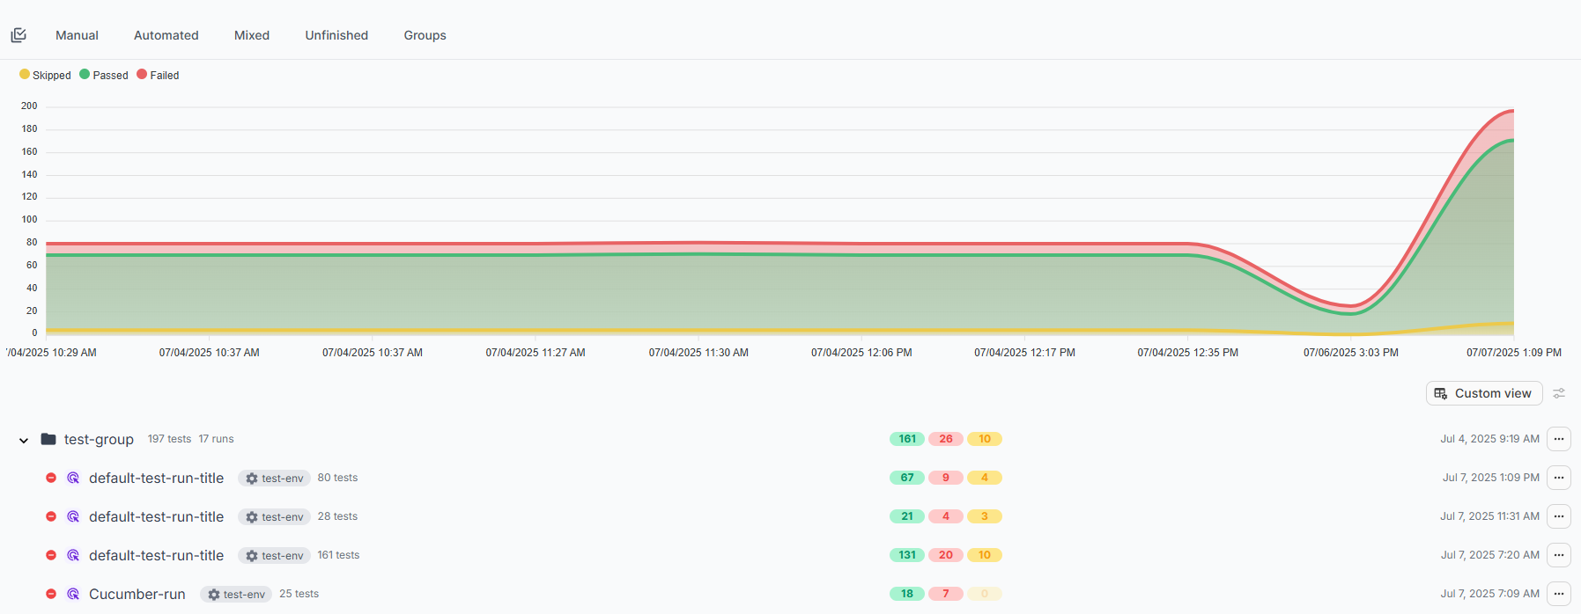This screenshot has height=614, width=1581.
Task: Click the folder icon beside test-group
Action: pos(48,439)
